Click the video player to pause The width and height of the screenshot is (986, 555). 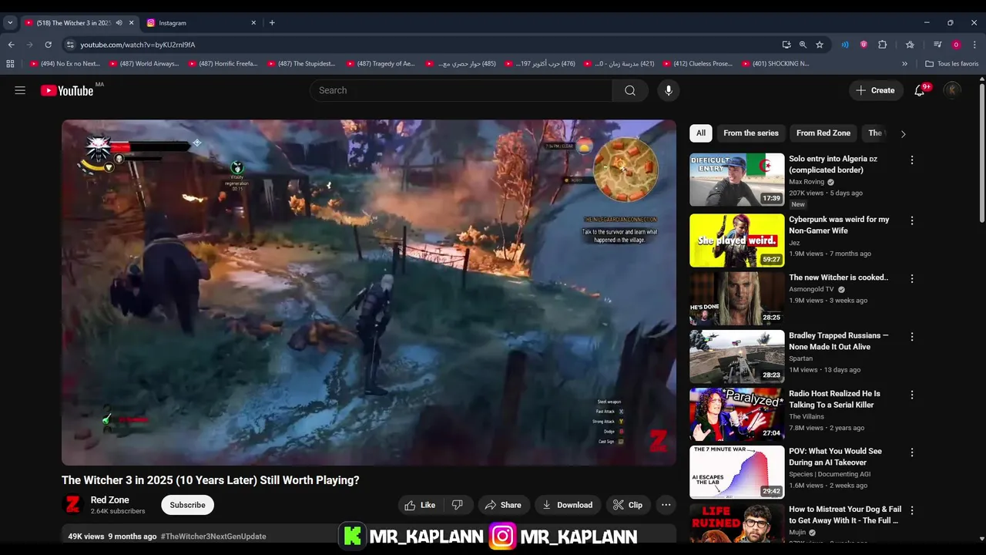coord(369,292)
